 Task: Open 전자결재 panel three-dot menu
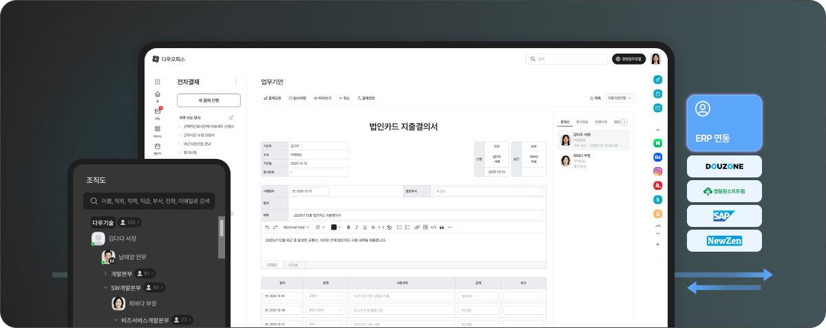coord(236,82)
